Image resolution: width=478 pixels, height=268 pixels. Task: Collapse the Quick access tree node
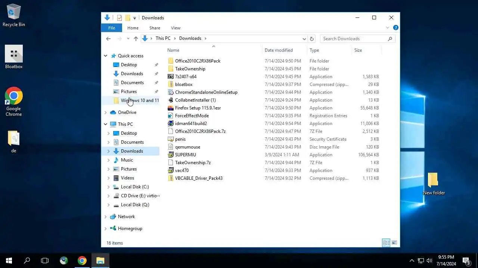pyautogui.click(x=106, y=56)
